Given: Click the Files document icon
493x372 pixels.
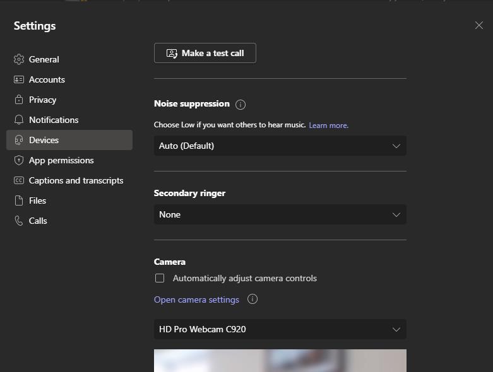Looking at the screenshot, I should 19,201.
